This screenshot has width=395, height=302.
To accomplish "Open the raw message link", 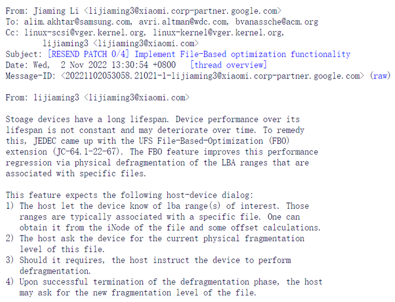I will (x=380, y=76).
